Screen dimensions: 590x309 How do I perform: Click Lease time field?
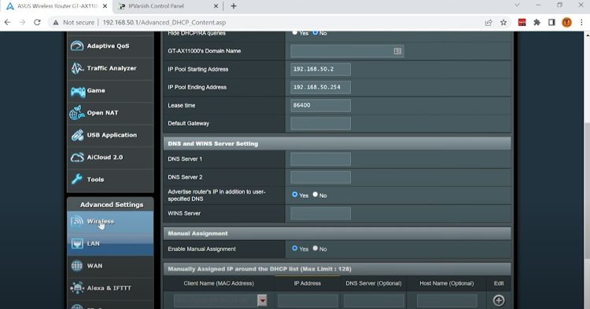(321, 105)
